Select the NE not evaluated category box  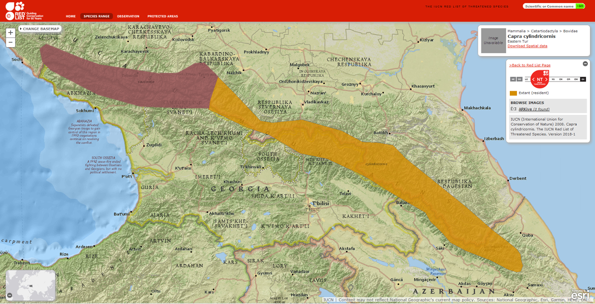[x=513, y=80]
